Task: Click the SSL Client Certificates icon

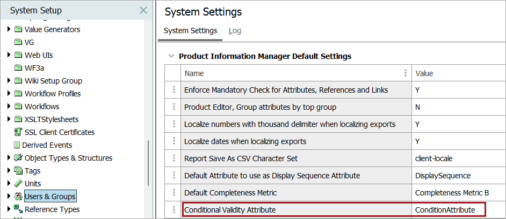Action: (x=18, y=132)
